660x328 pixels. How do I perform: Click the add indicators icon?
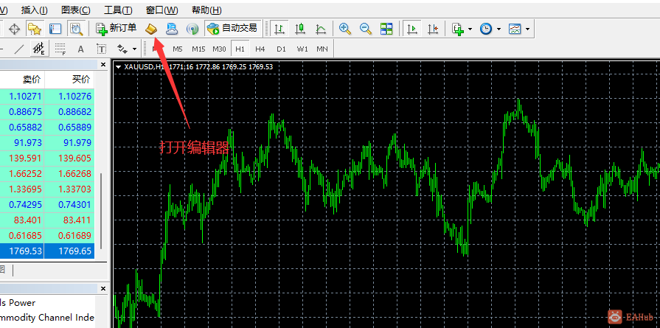click(458, 29)
